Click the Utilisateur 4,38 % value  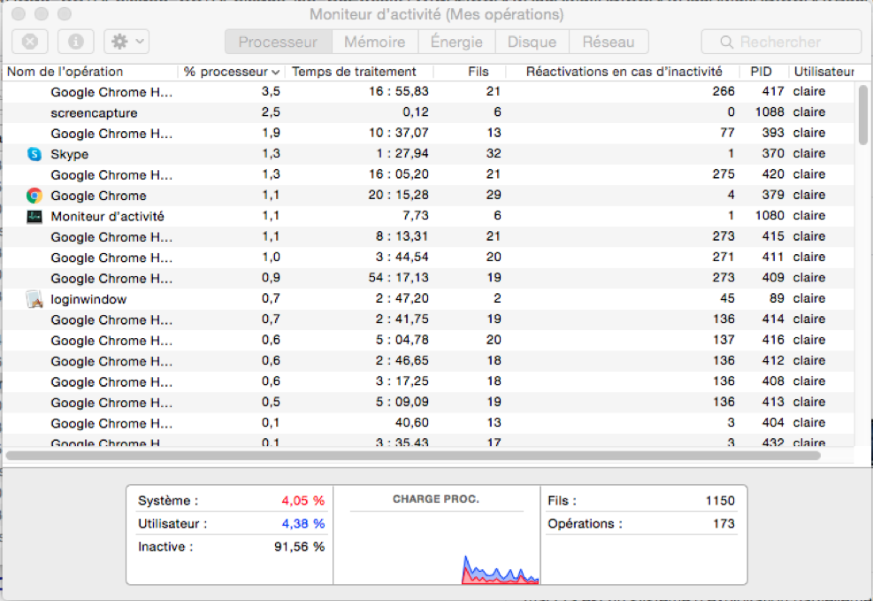pos(302,524)
